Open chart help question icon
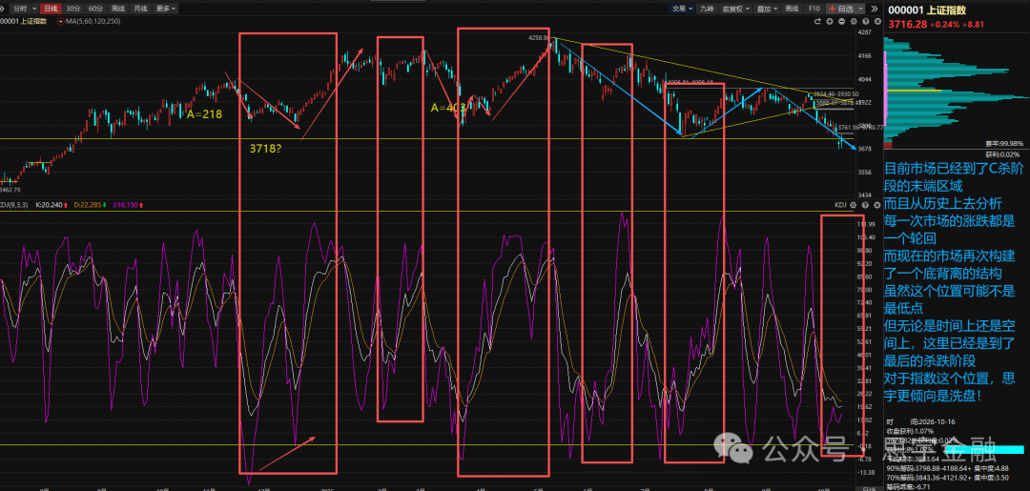This screenshot has height=491, width=1030. coord(866,22)
